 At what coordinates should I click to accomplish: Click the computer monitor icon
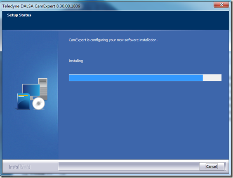(x=31, y=90)
